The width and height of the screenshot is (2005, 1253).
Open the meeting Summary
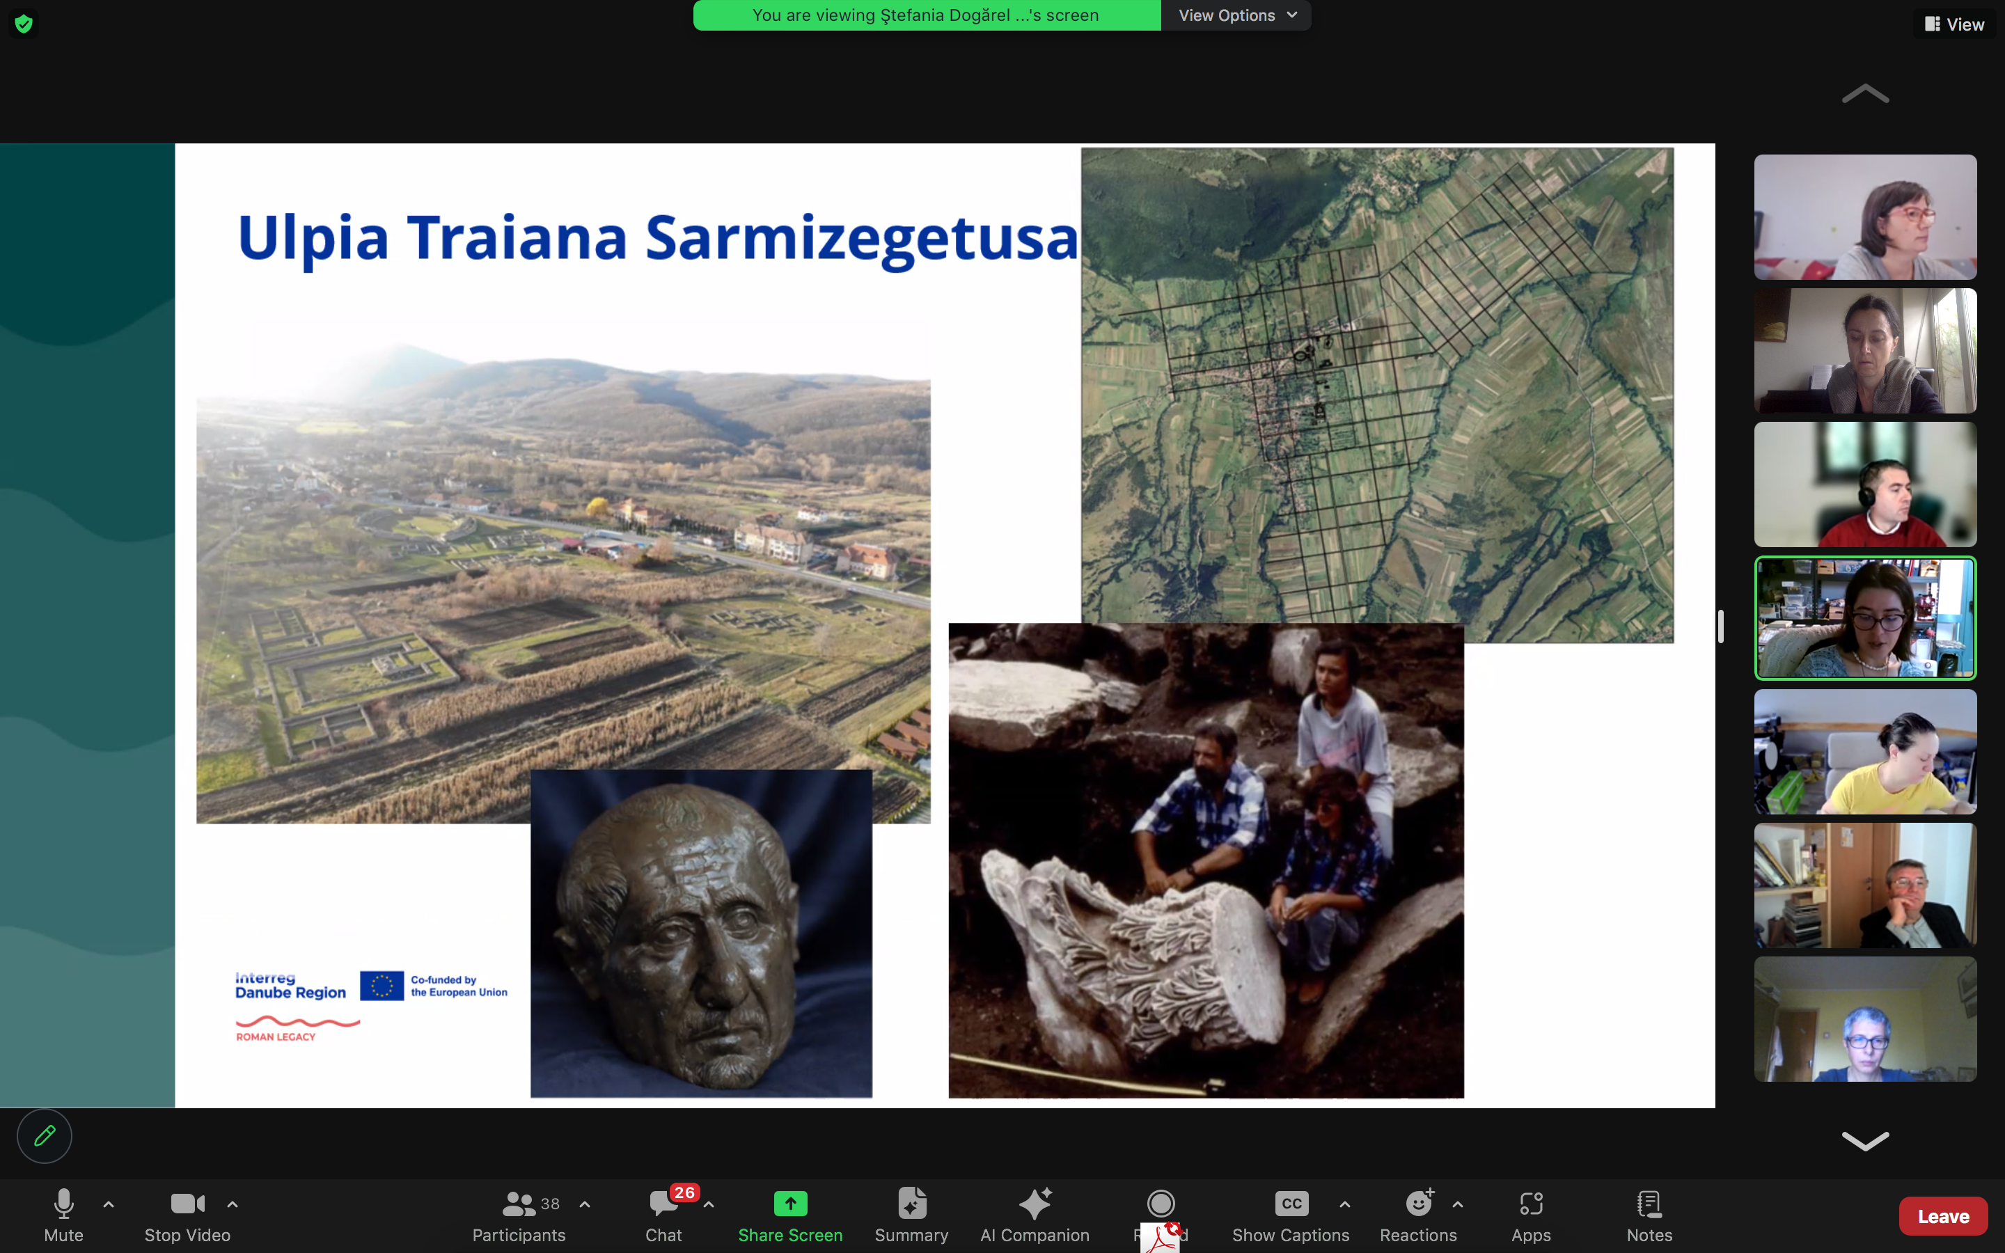pos(911,1215)
